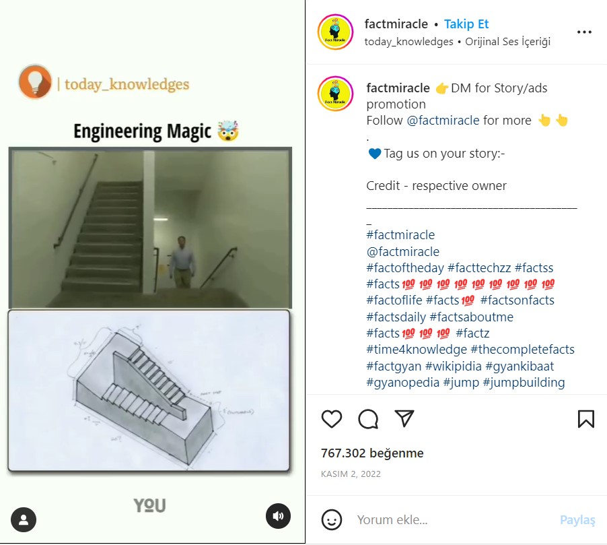Click the factmiracle avatar beside the caption
Image resolution: width=607 pixels, height=545 pixels.
point(335,94)
